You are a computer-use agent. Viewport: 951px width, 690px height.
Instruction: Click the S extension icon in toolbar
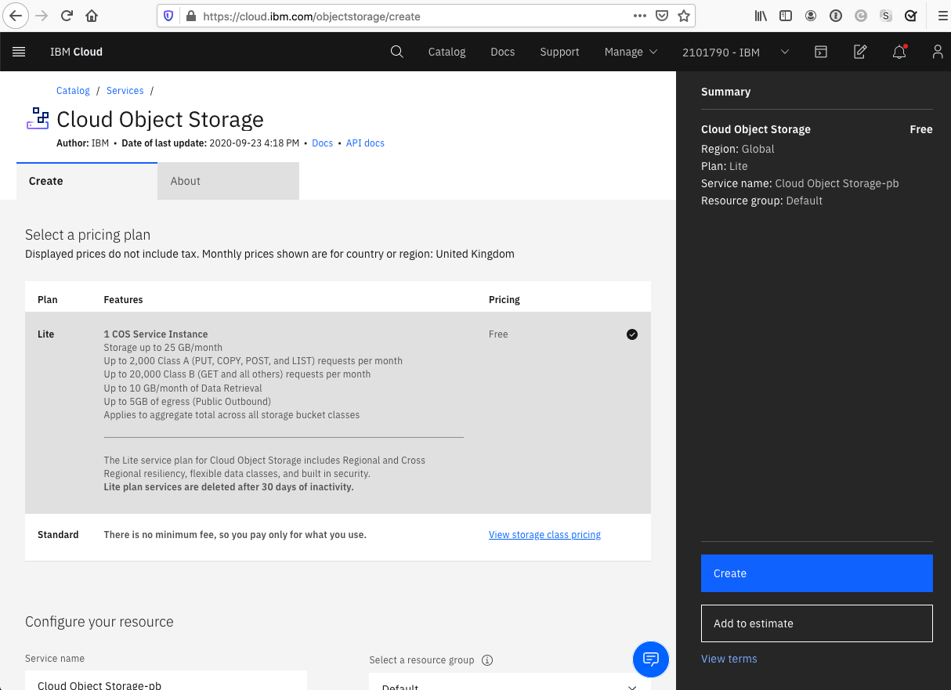click(x=886, y=16)
